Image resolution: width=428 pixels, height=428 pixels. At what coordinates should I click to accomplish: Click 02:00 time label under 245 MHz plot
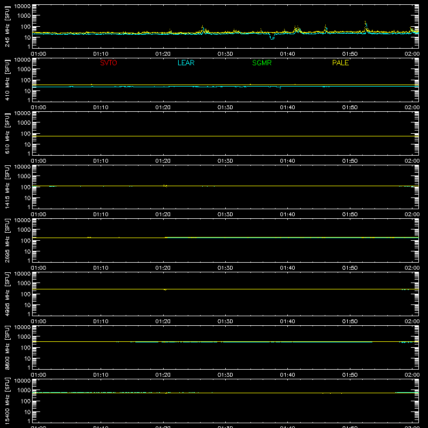412,54
